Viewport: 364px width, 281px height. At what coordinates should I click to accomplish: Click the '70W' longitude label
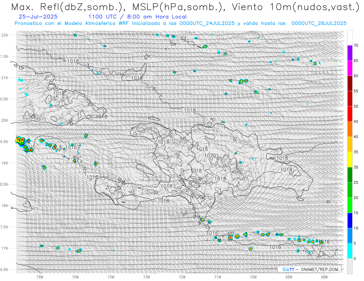[253, 277]
